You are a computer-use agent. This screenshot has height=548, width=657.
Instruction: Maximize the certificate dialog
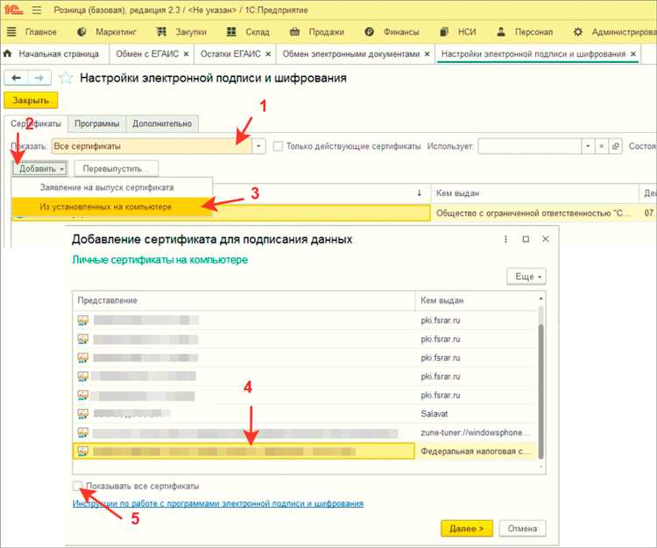click(x=526, y=239)
